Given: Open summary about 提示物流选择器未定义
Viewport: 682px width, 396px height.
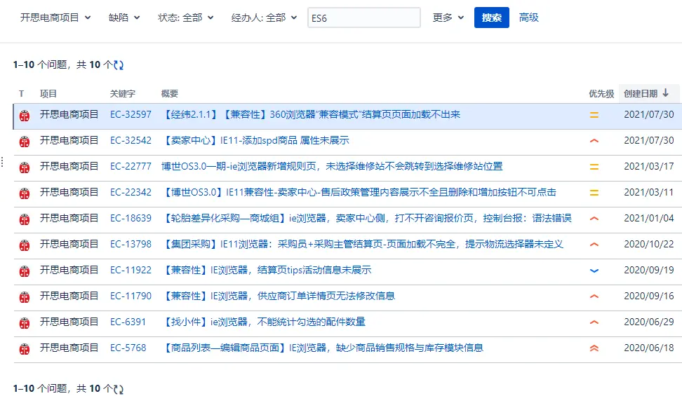Looking at the screenshot, I should point(362,245).
